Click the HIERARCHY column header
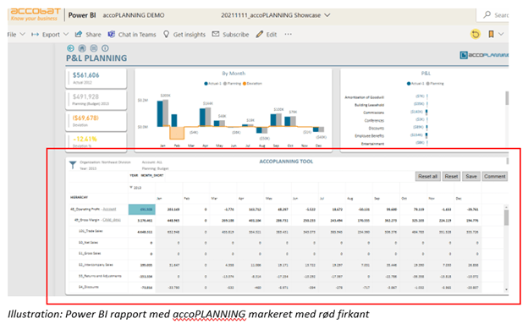The image size is (528, 324). tap(79, 197)
